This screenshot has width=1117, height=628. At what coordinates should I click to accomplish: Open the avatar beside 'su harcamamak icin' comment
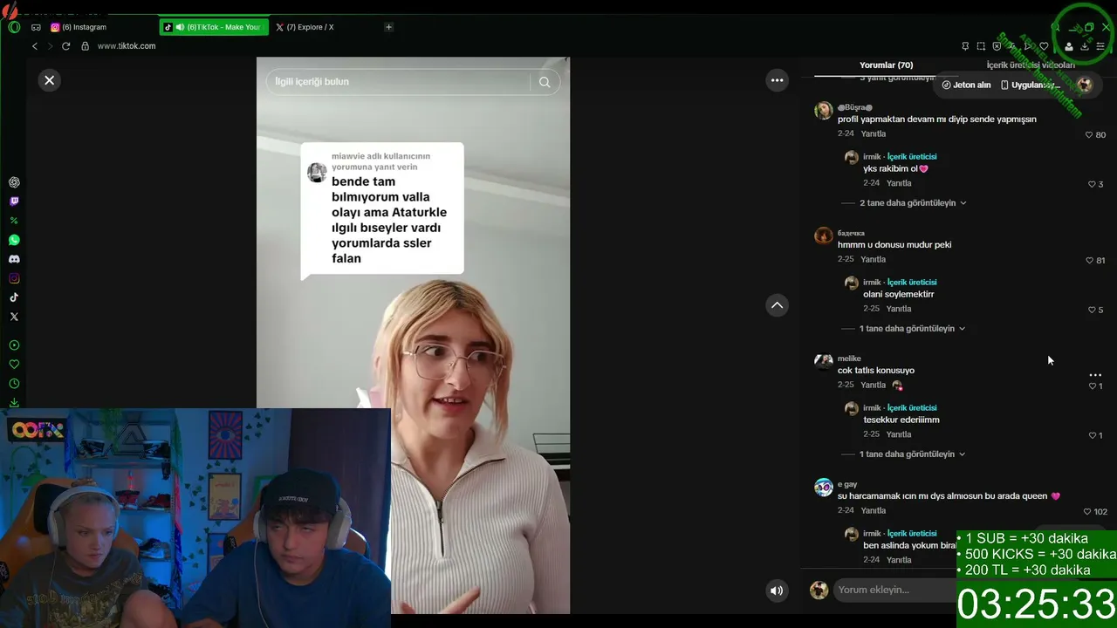[823, 487]
